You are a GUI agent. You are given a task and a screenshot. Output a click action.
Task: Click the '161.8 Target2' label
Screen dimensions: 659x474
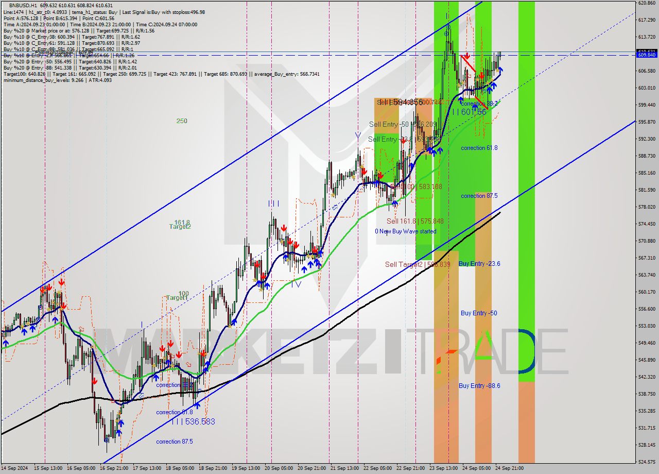pyautogui.click(x=181, y=224)
